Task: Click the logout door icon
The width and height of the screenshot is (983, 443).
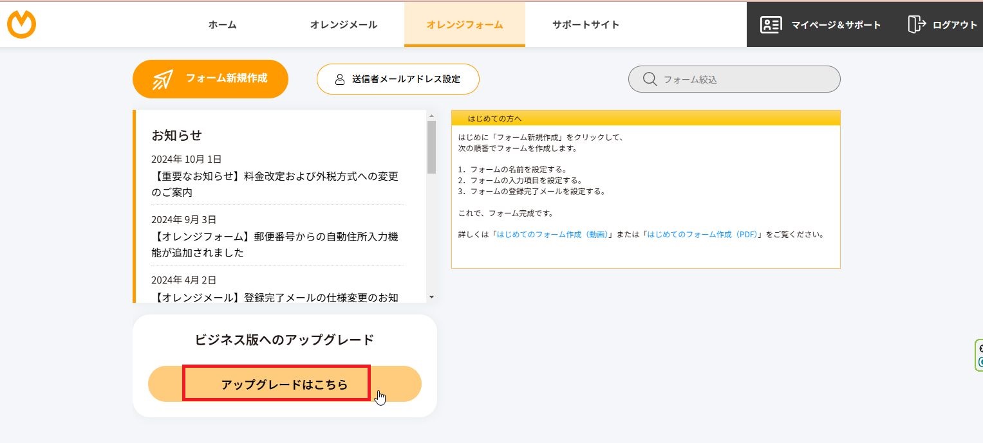Action: tap(915, 24)
